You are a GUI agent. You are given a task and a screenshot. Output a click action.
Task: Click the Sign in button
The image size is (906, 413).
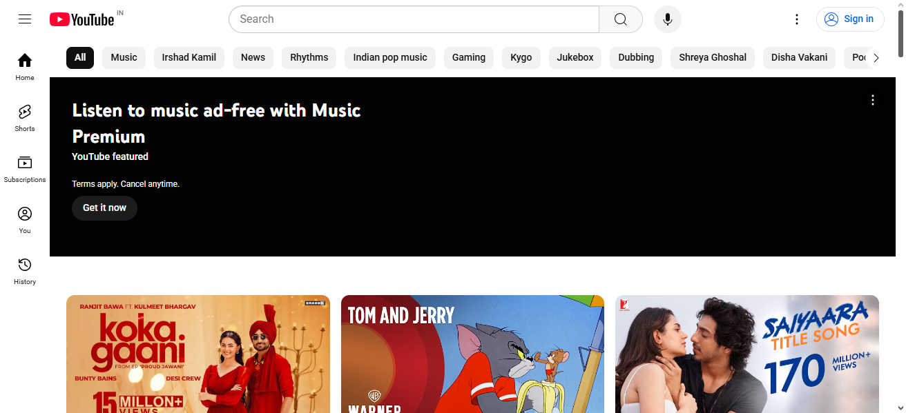(850, 19)
